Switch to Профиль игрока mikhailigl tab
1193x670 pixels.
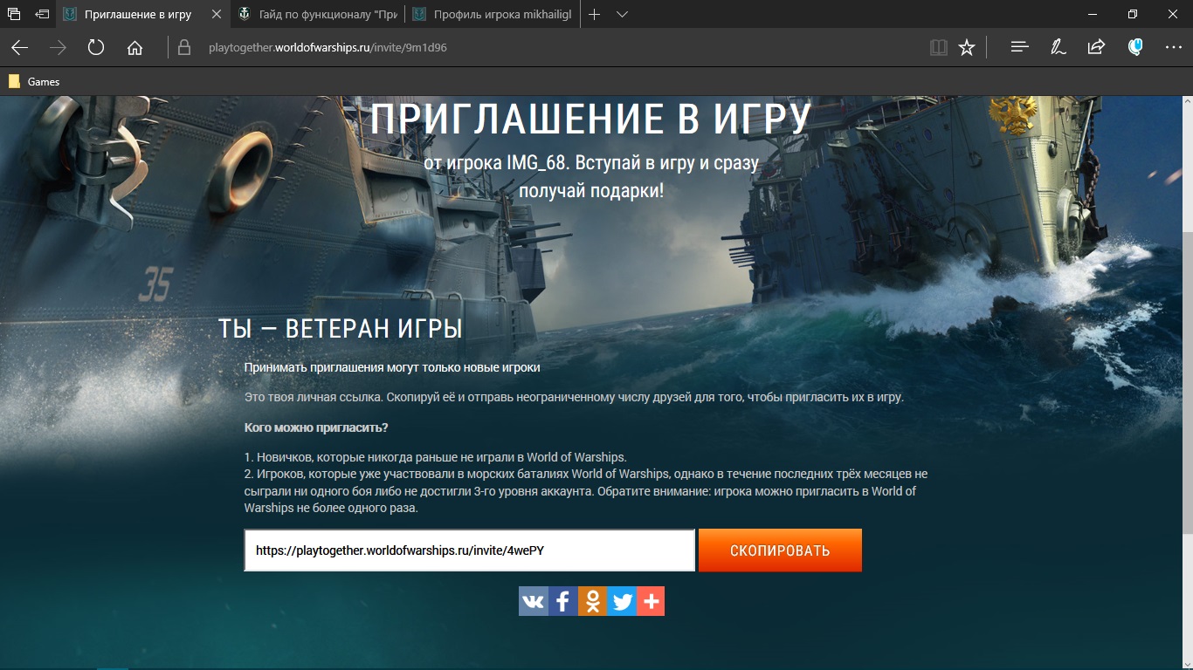pos(493,15)
